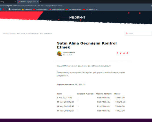This screenshot has height=122, width=152.
Task: Close the first browser tab
Action: pos(15,2)
